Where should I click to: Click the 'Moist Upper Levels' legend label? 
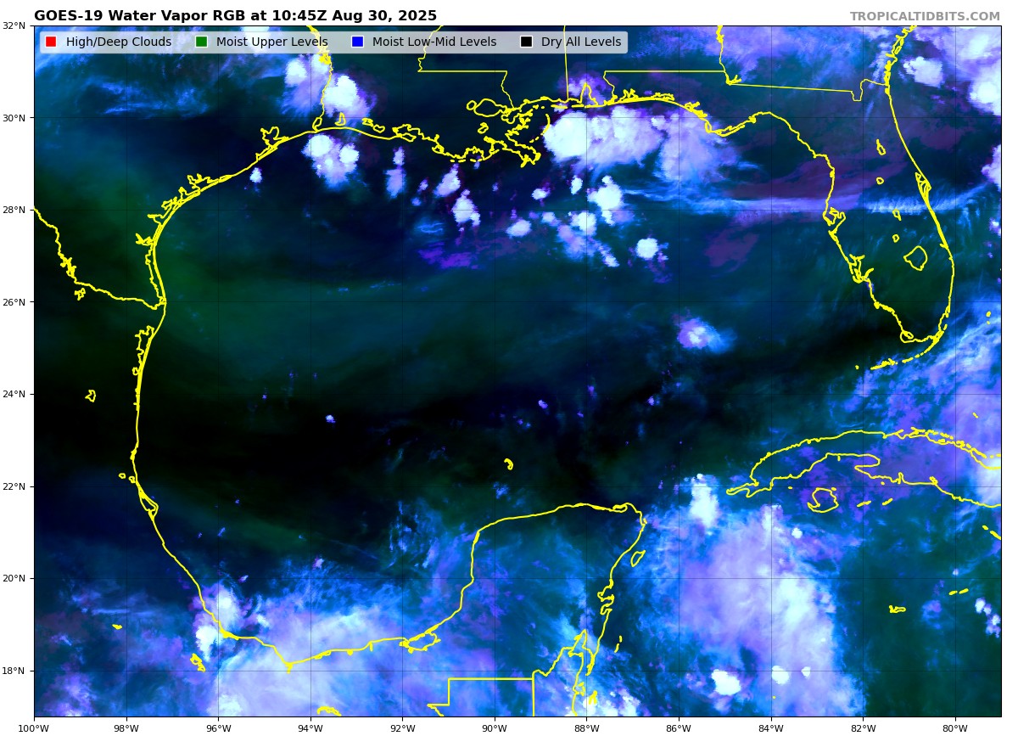tap(271, 42)
